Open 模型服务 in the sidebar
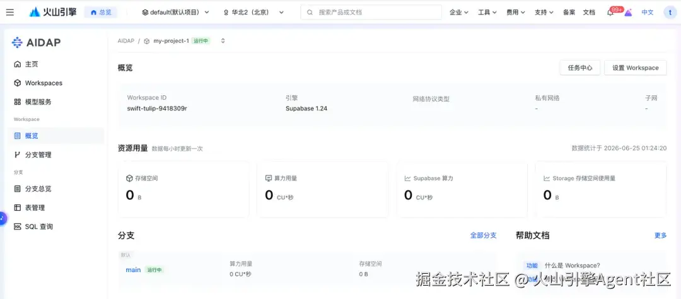Image resolution: width=681 pixels, height=299 pixels. [x=55, y=102]
